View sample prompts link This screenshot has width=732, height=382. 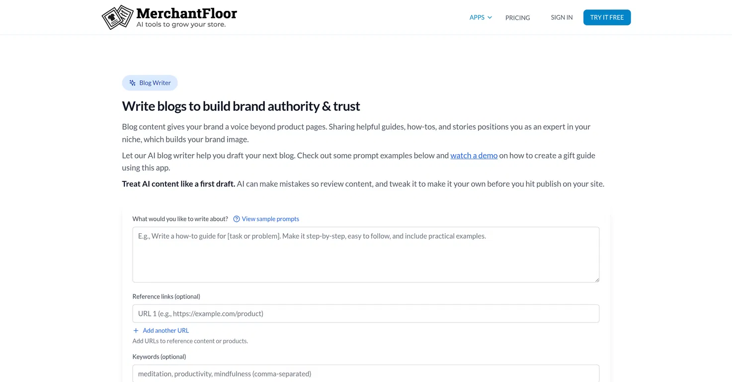tap(270, 219)
